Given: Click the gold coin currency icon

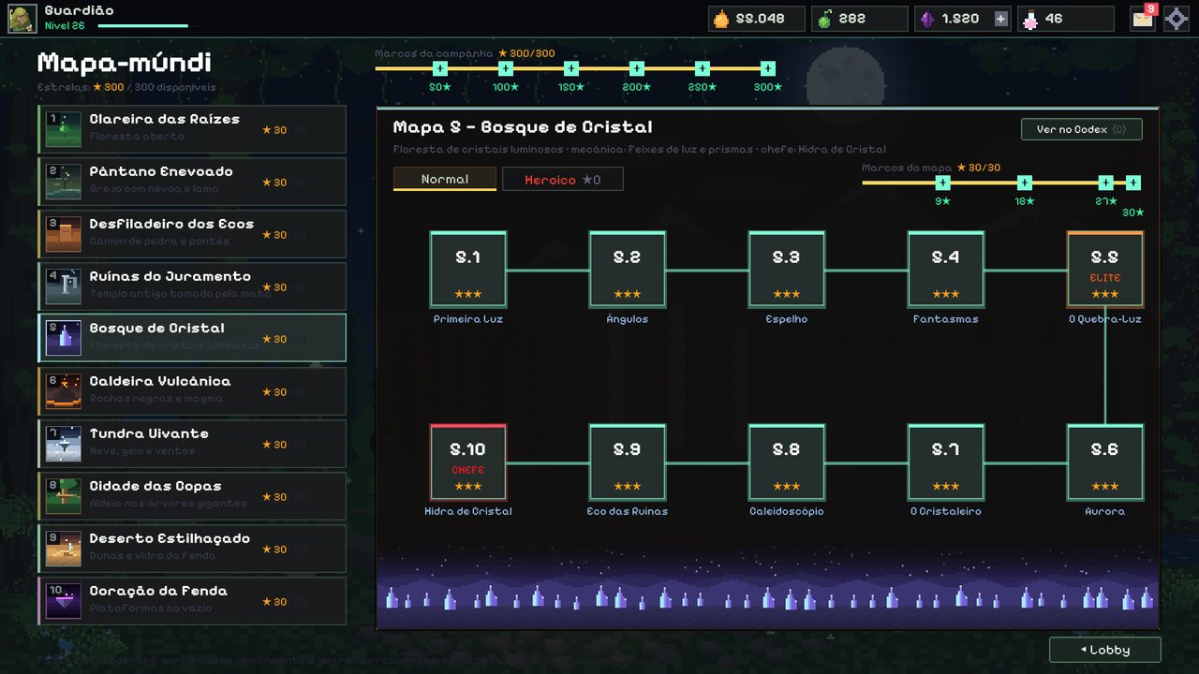Looking at the screenshot, I should click(x=721, y=19).
